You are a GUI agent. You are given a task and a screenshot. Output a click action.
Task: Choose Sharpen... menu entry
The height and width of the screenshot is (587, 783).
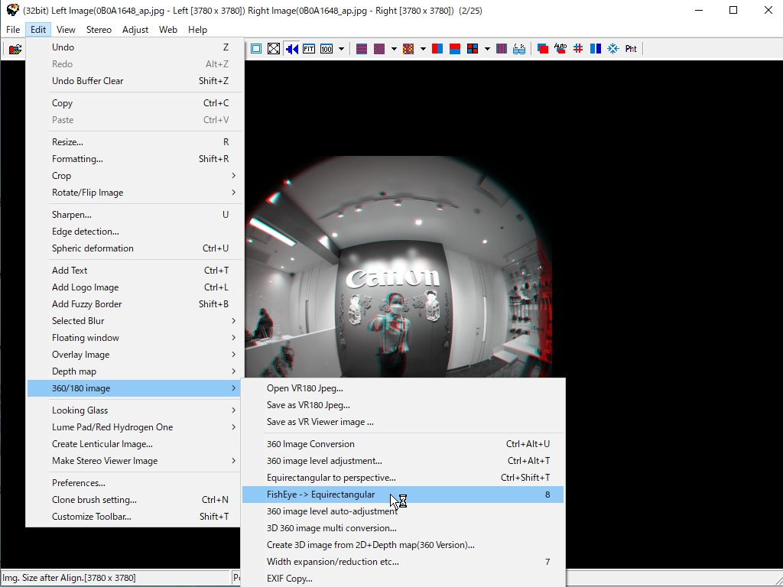pos(135,215)
